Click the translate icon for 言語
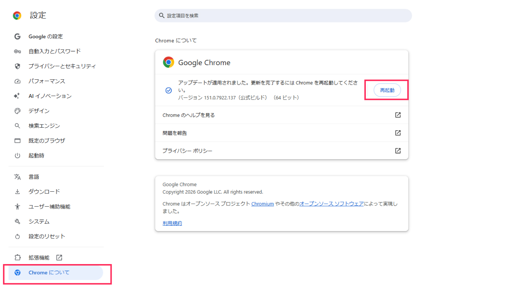Screen dimensions: 520x291 pyautogui.click(x=17, y=177)
